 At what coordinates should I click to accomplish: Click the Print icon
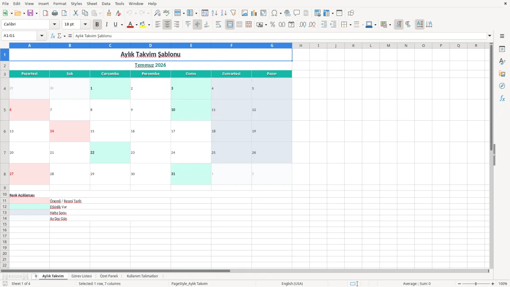pyautogui.click(x=55, y=13)
